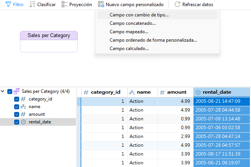This screenshot has width=251, height=167.
Task: Collapse the Sales per Category tree node
Action: pos(3,91)
